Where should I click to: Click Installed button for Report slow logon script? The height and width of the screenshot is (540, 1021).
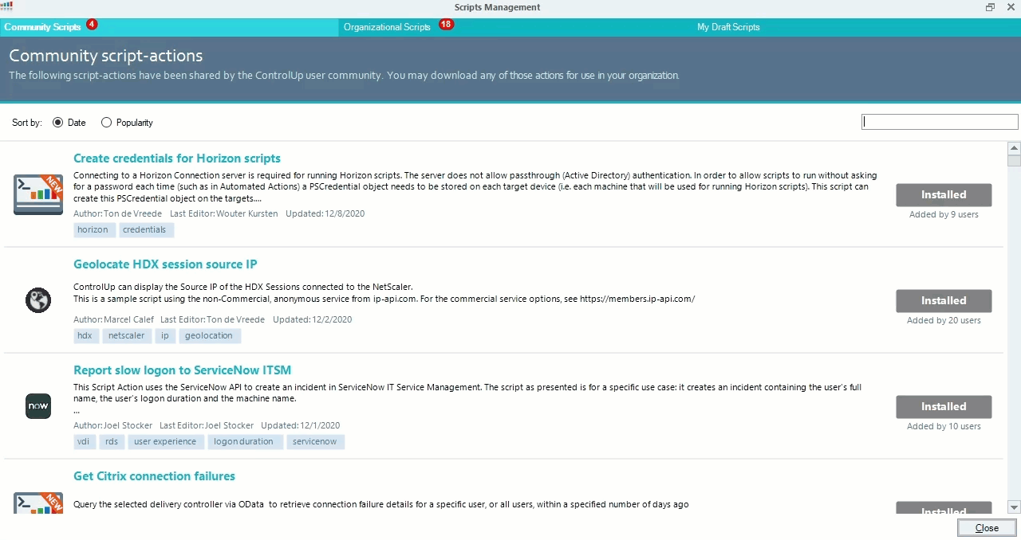[x=944, y=406]
